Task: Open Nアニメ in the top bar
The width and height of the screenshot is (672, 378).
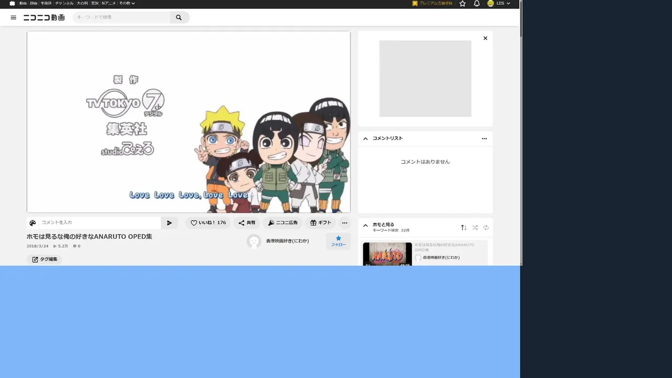Action: click(x=109, y=3)
